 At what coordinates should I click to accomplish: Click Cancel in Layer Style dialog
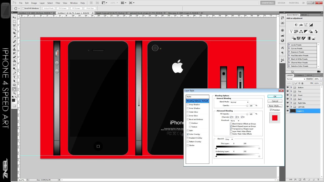pyautogui.click(x=275, y=101)
